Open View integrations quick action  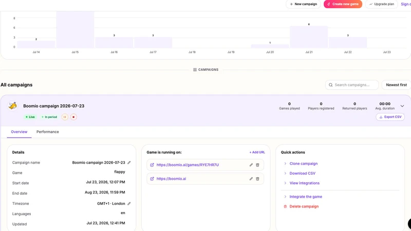[x=304, y=183]
